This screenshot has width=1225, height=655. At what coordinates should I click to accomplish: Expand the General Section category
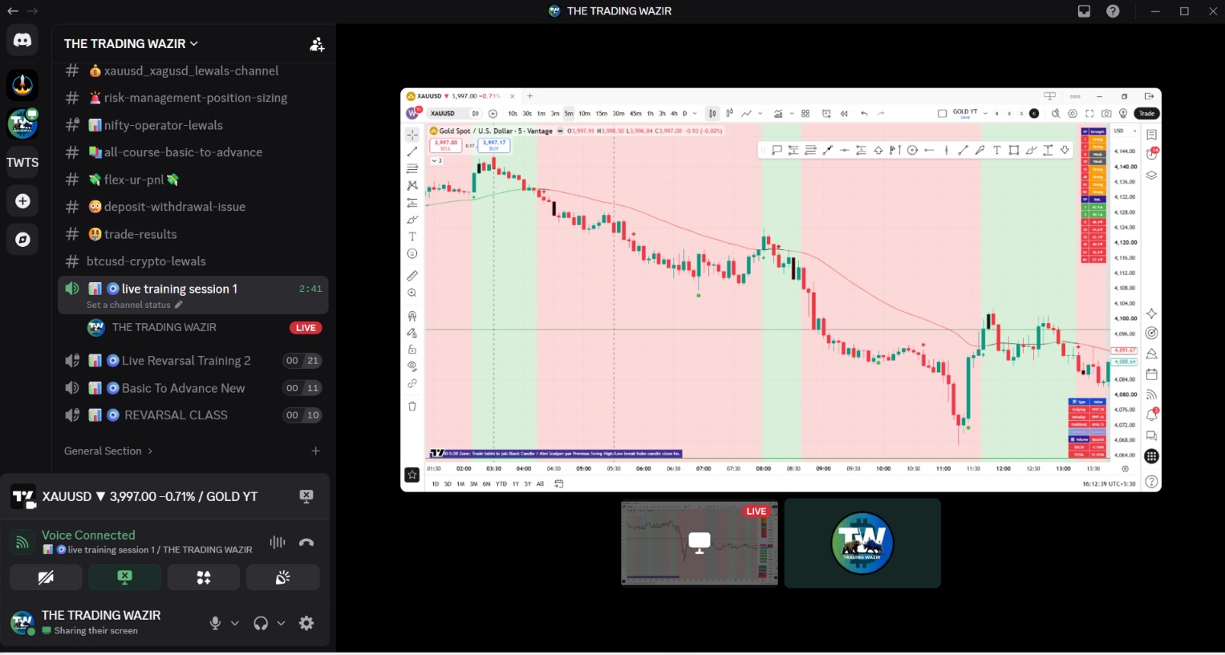(108, 451)
